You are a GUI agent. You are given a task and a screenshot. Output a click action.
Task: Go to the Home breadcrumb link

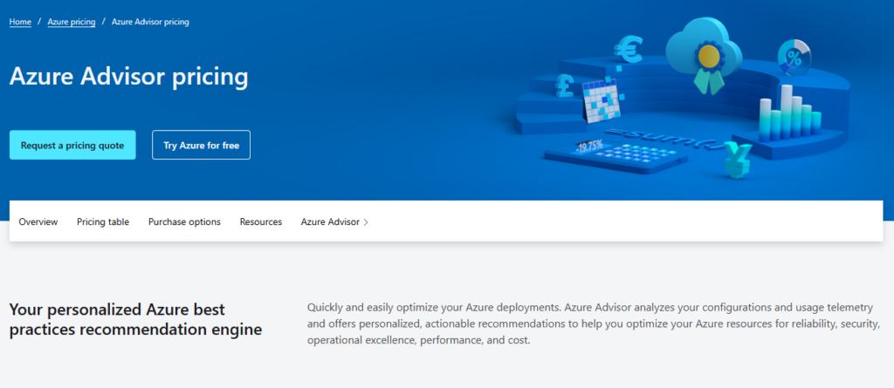click(20, 22)
